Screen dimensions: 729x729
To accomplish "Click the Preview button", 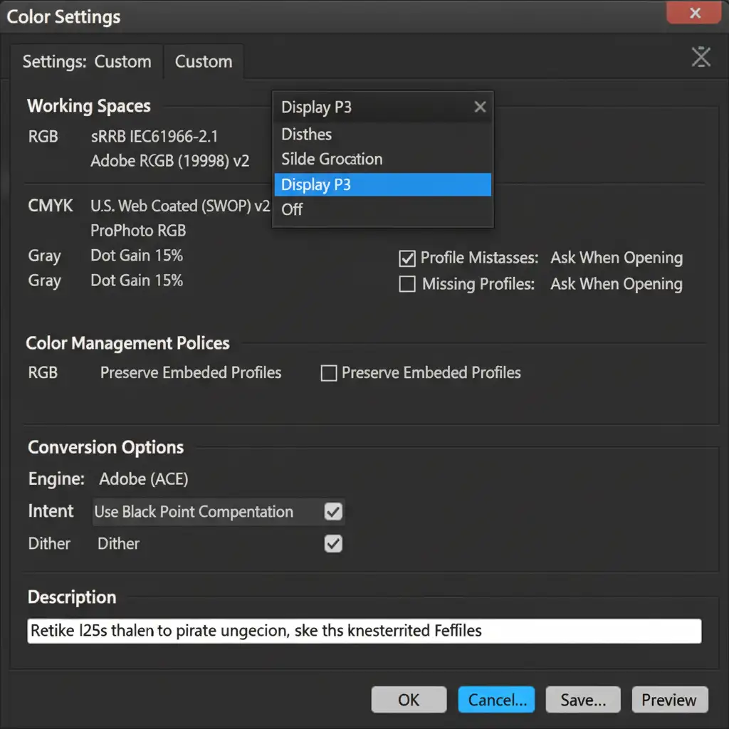I will pyautogui.click(x=669, y=700).
